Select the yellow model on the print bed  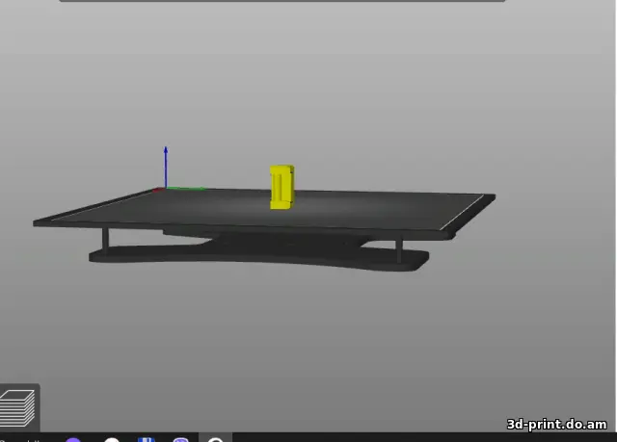(282, 187)
